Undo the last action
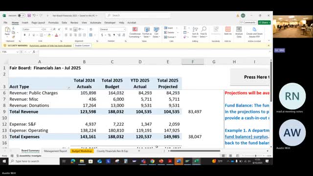313x176 pixels. (34, 15)
